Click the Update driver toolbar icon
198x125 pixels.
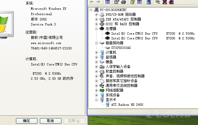(158, 2)
